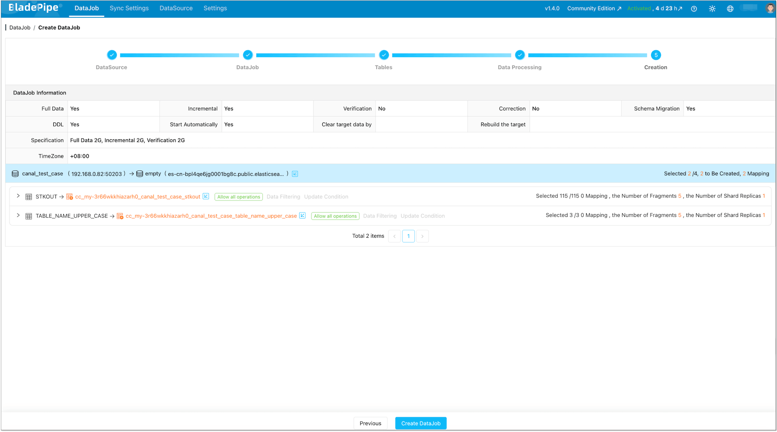The image size is (777, 432).
Task: Open the DataSource menu in the navbar
Action: point(176,8)
